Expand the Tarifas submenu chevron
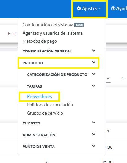 [x=94, y=86]
